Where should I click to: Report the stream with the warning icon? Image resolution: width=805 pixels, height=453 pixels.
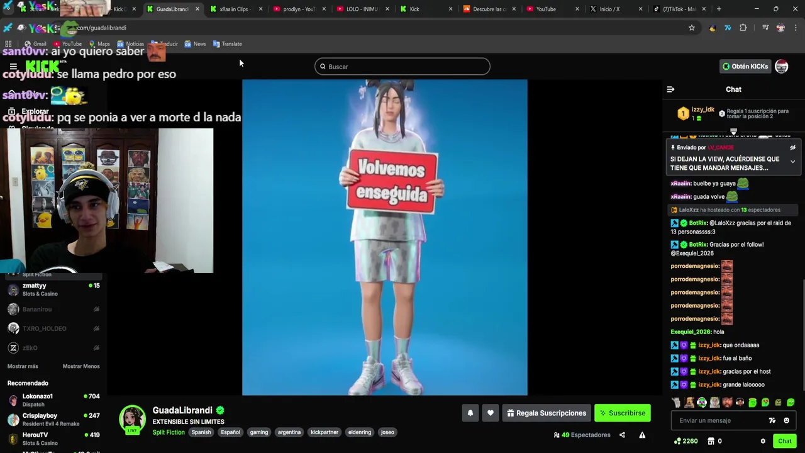642,435
